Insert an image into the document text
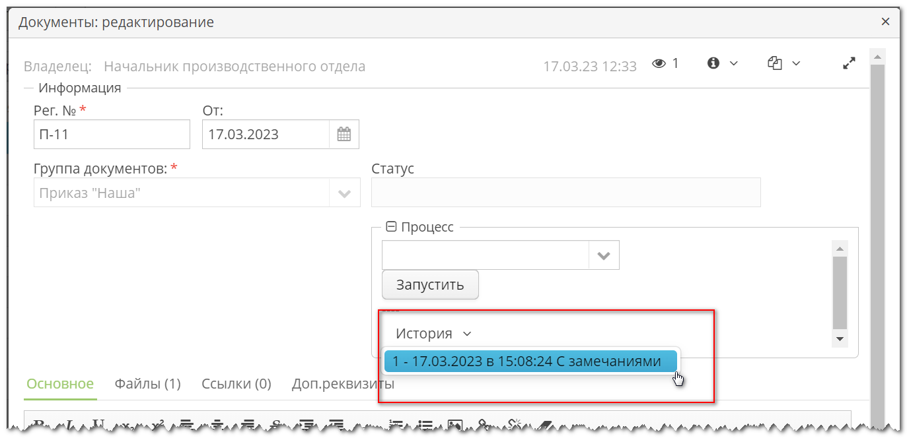 coord(456,426)
